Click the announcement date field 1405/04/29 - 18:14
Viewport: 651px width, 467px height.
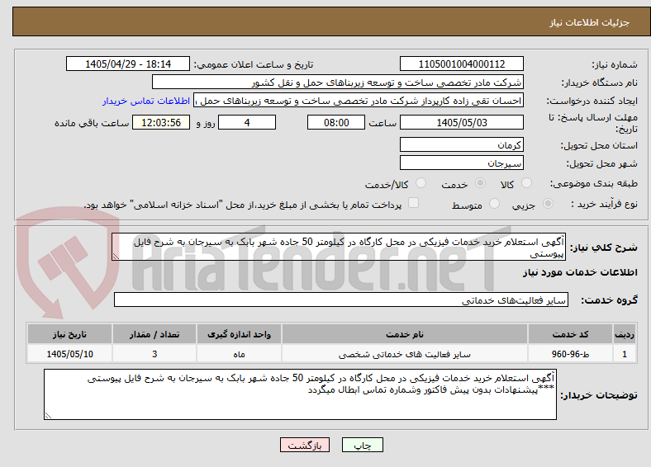[128, 64]
